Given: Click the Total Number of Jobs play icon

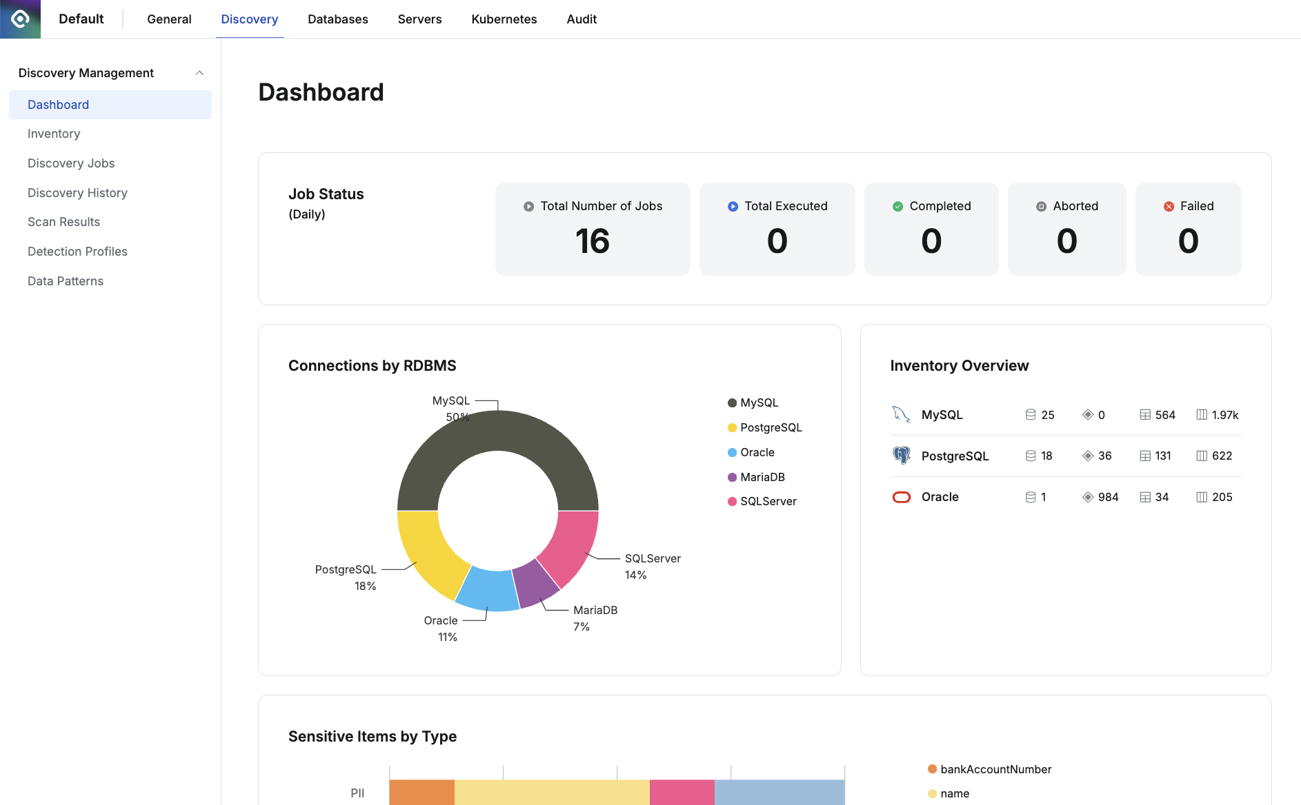Looking at the screenshot, I should (528, 206).
